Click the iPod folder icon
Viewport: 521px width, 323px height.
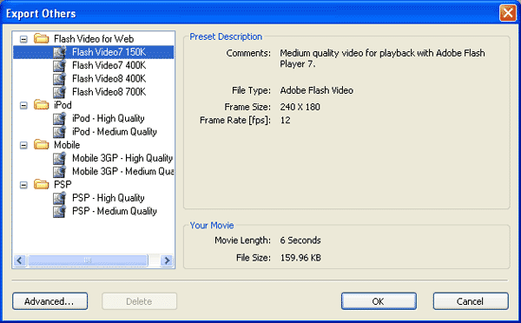pyautogui.click(x=41, y=105)
